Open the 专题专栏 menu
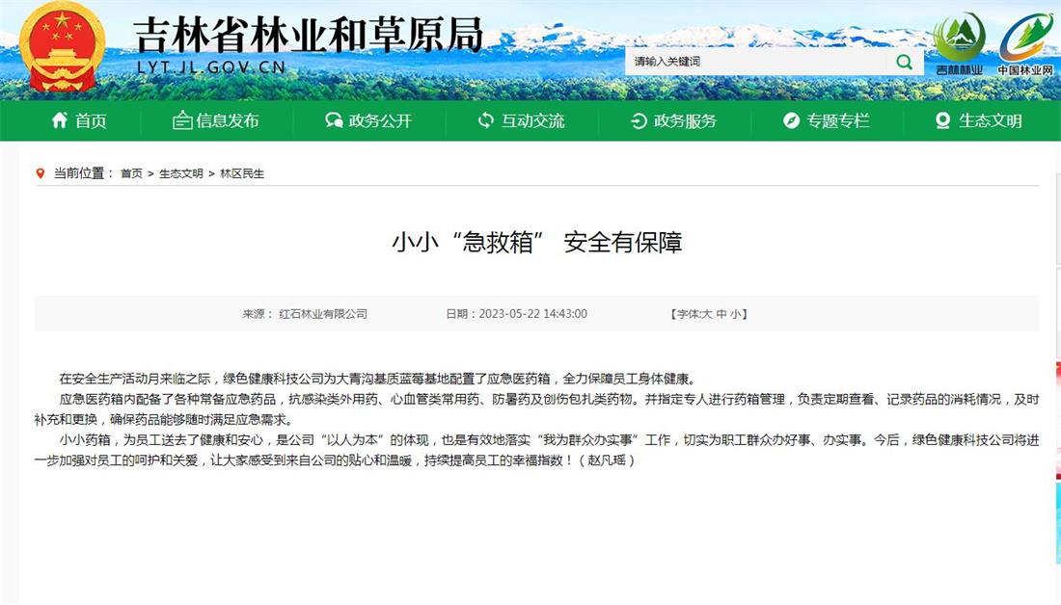Screen dimensions: 1061x605 pos(837,120)
